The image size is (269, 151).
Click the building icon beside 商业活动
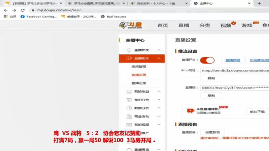click(129, 116)
